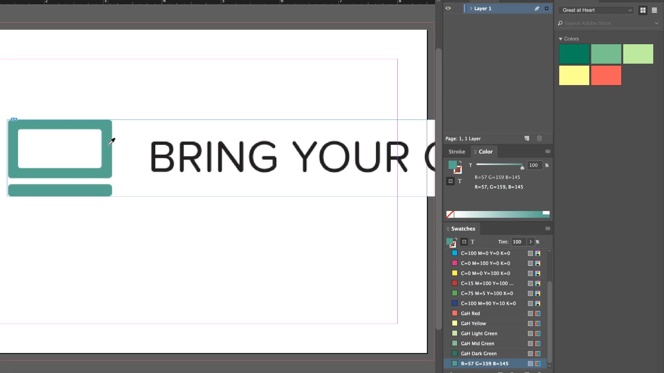The image size is (664, 373).
Task: Set formatting to text in Color panel
Action: click(x=460, y=181)
